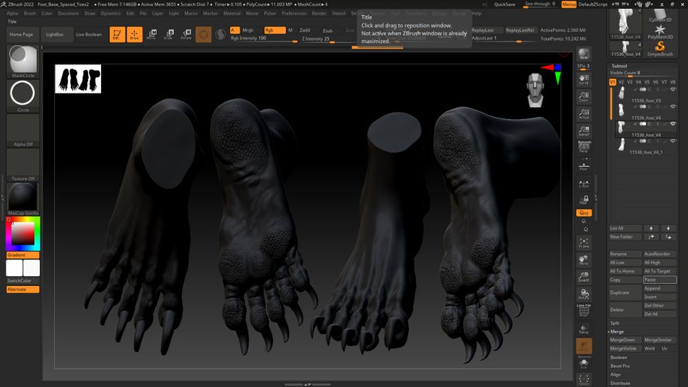688x387 pixels.
Task: Open the Circle stroke selector
Action: [x=23, y=96]
